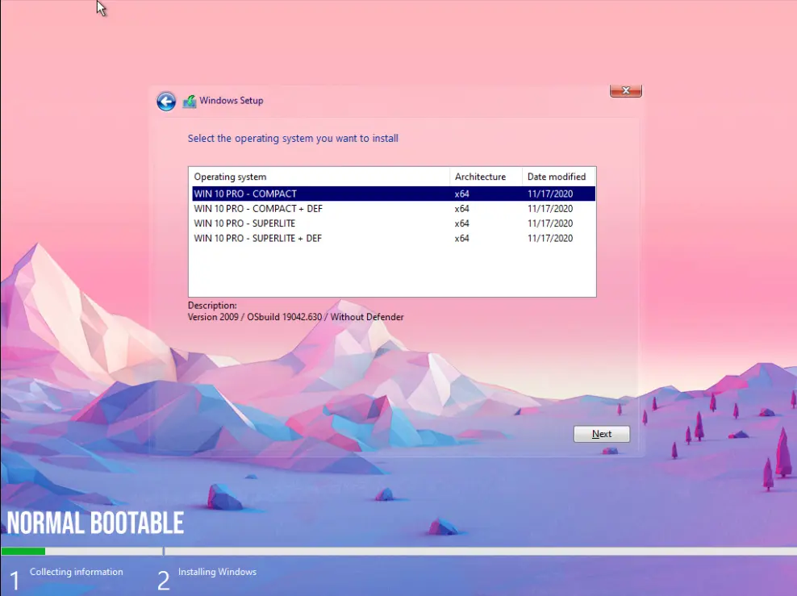797x596 pixels.
Task: Click the Windows Setup title icon
Action: [190, 101]
